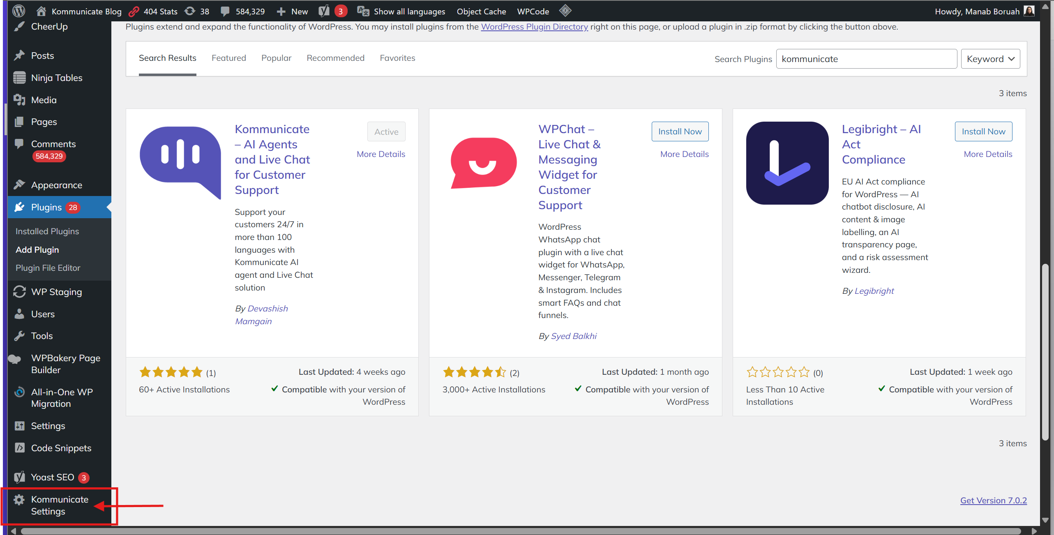Select Add Plugin submenu item
The width and height of the screenshot is (1054, 535).
(x=37, y=250)
